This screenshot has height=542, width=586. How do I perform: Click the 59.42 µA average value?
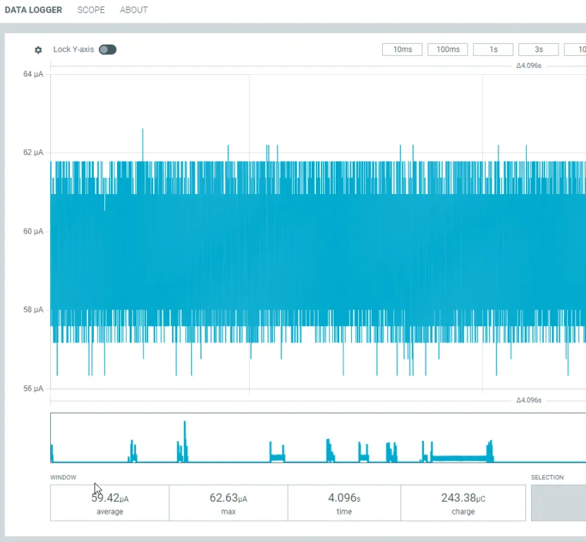(x=110, y=498)
